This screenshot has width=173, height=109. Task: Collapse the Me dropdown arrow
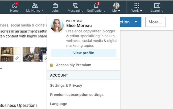coord(119,11)
